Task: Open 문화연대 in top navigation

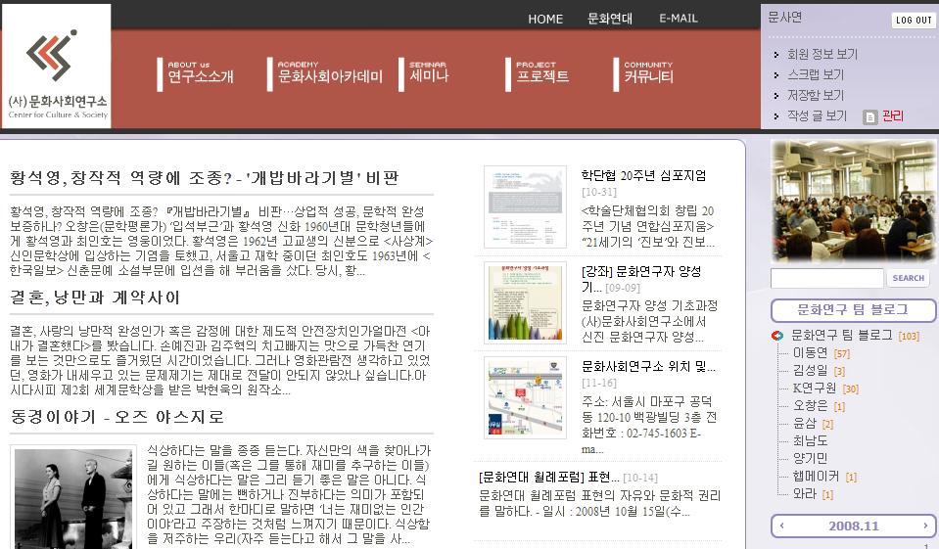Action: coord(610,19)
